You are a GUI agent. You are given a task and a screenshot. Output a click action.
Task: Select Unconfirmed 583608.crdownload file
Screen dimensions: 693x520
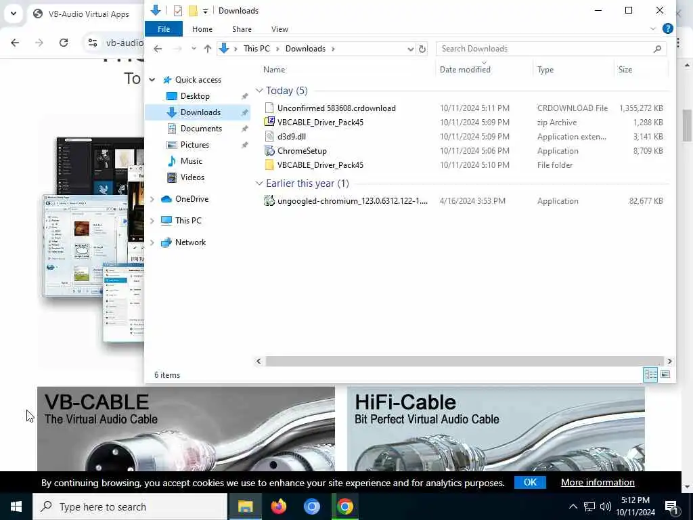[x=336, y=108]
